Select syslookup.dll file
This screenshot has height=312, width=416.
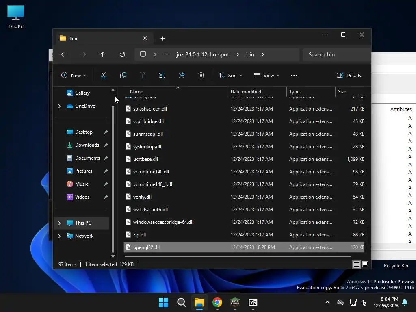244,146
